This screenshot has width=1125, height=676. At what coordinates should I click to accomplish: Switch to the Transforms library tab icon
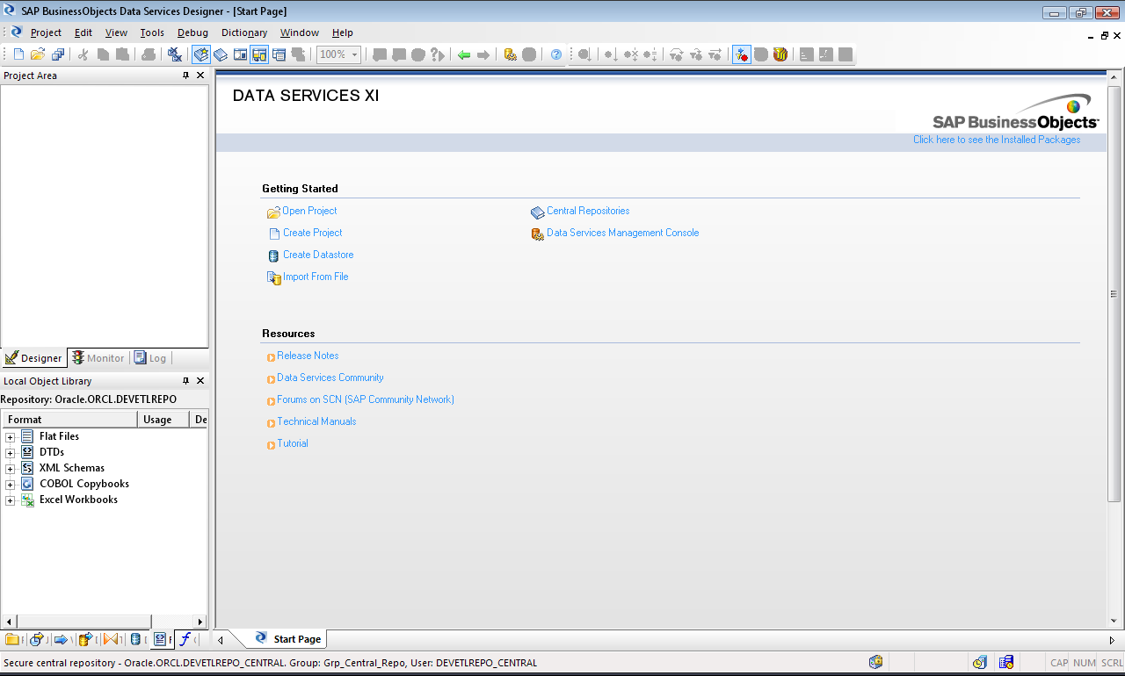(111, 639)
